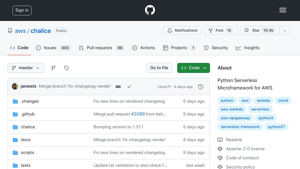The width and height of the screenshot is (300, 169).
Task: Open the Security tab
Action: pyautogui.click(x=216, y=48)
